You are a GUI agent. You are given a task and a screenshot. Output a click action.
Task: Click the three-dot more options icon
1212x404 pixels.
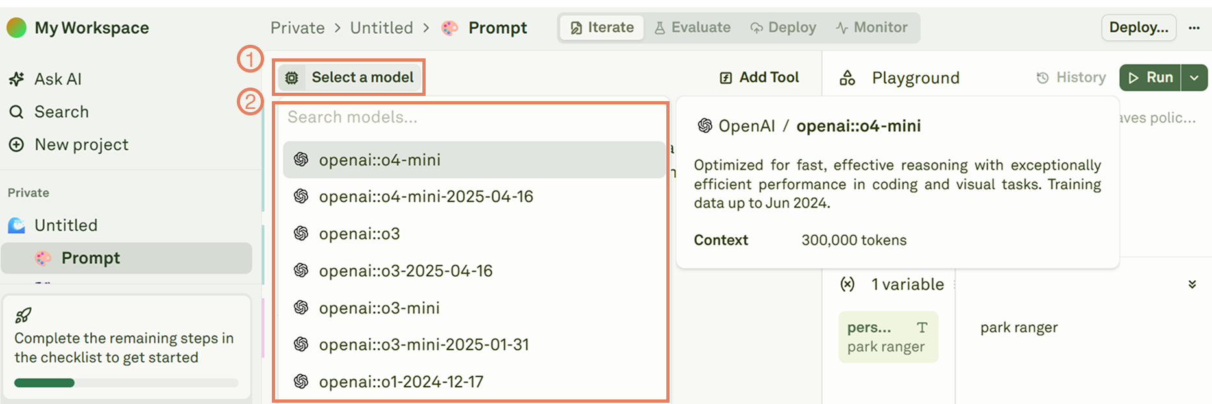pos(1194,28)
